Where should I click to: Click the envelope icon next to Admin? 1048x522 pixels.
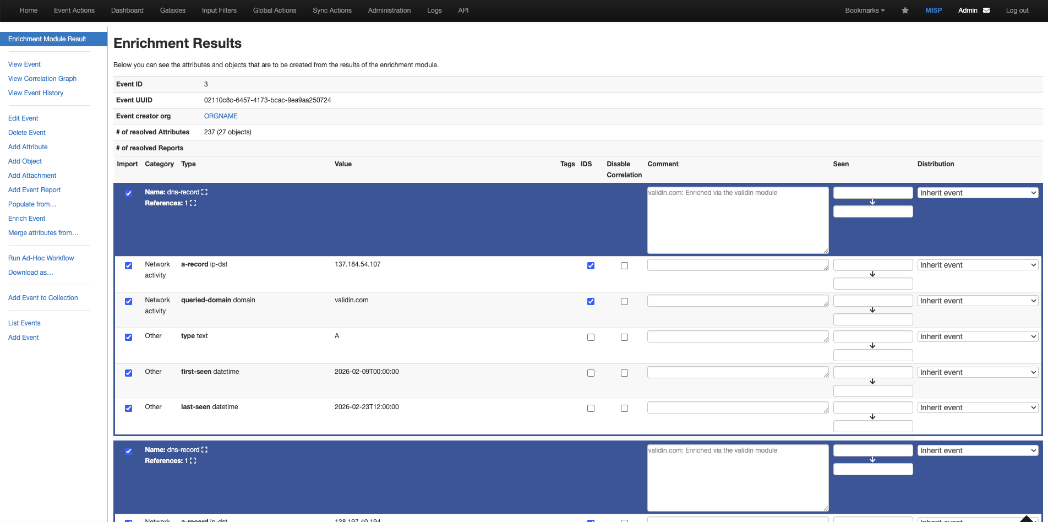point(985,10)
